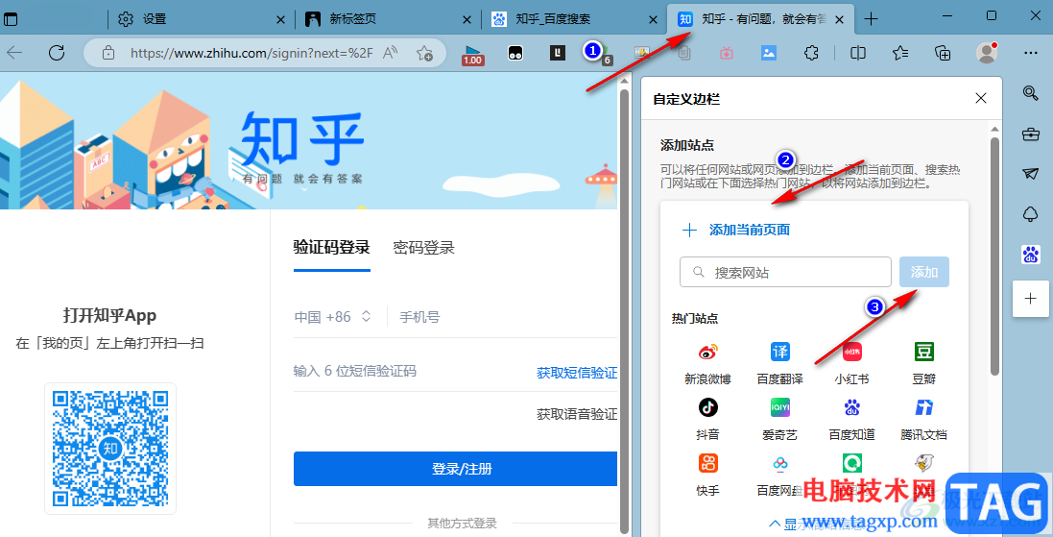The width and height of the screenshot is (1053, 537).
Task: Select the active 知乎 tab
Action: (761, 19)
